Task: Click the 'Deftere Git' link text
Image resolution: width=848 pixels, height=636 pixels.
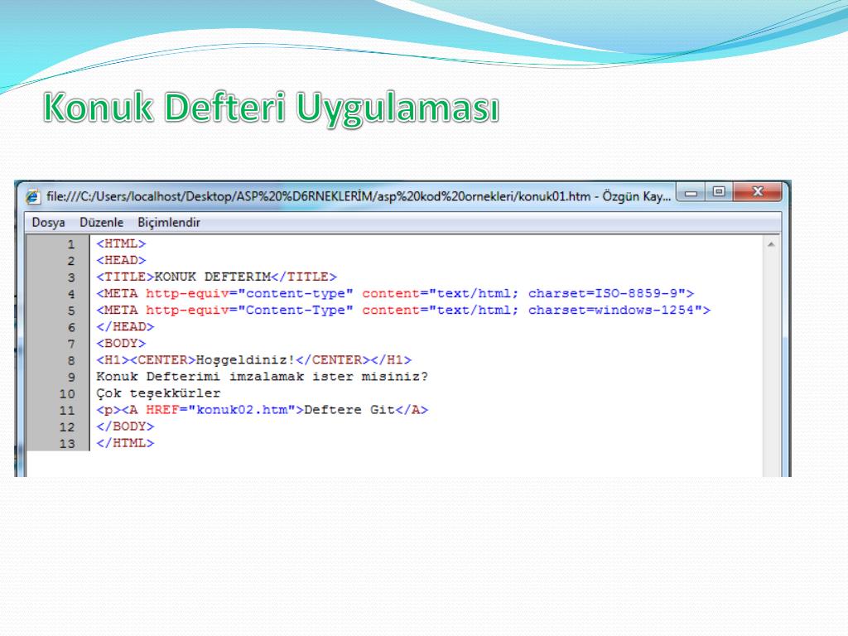Action: click(x=349, y=410)
